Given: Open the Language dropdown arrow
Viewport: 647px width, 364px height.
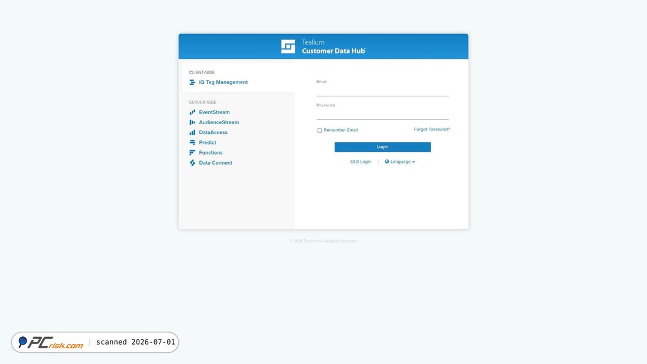Looking at the screenshot, I should coord(413,162).
